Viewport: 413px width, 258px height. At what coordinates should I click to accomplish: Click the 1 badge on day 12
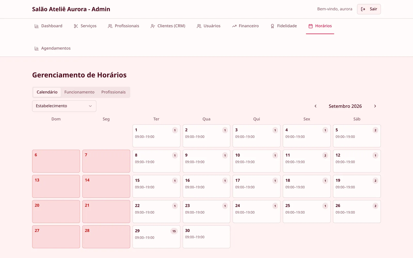point(375,156)
